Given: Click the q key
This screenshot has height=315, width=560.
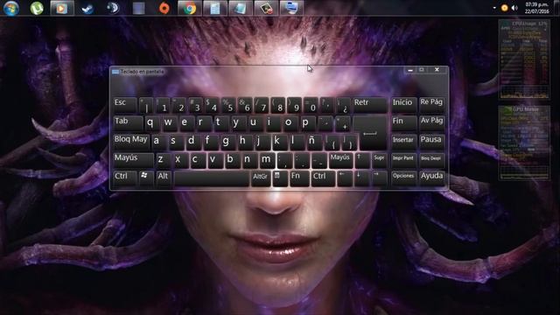Looking at the screenshot, I should (x=151, y=123).
